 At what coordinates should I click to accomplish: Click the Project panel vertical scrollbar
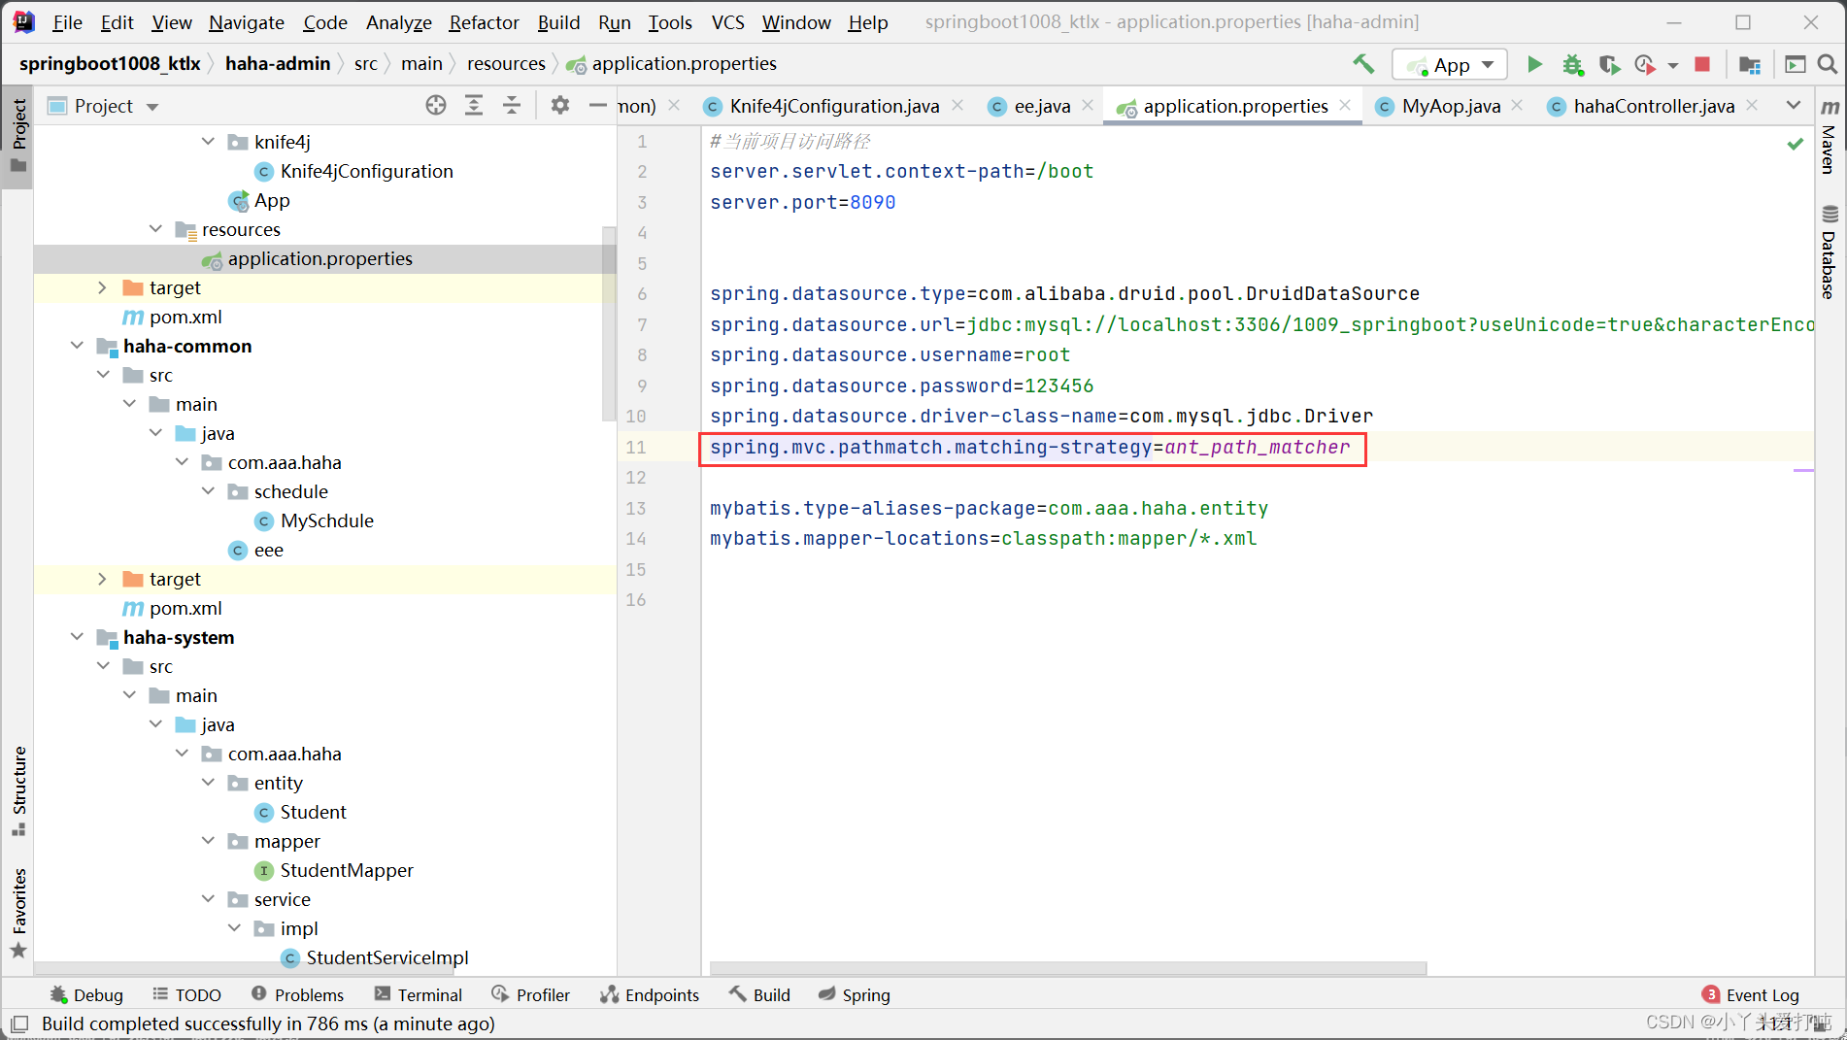609,323
